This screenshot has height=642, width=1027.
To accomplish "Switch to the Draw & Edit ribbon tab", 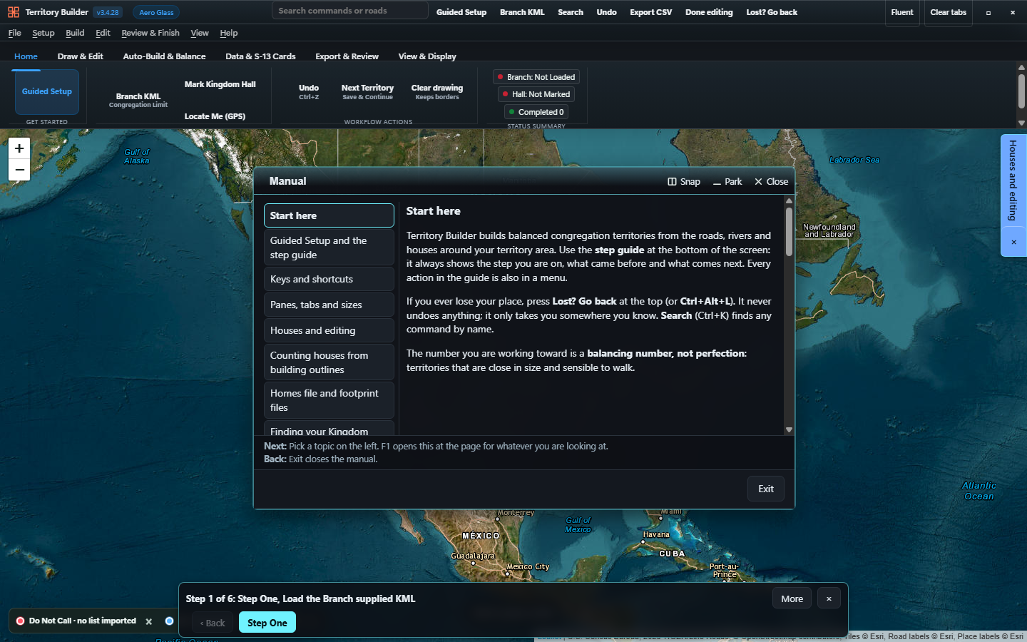I will (81, 56).
